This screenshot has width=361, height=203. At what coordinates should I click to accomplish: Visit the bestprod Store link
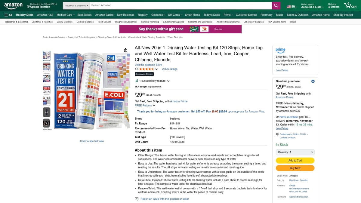148,65
